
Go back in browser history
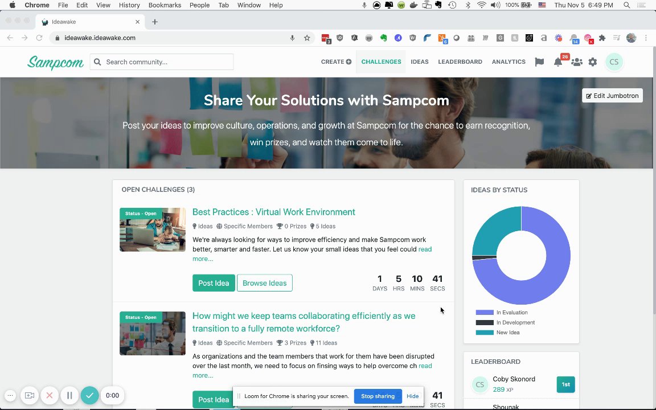(10, 38)
